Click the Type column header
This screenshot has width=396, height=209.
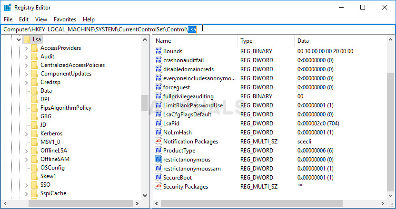click(x=264, y=41)
